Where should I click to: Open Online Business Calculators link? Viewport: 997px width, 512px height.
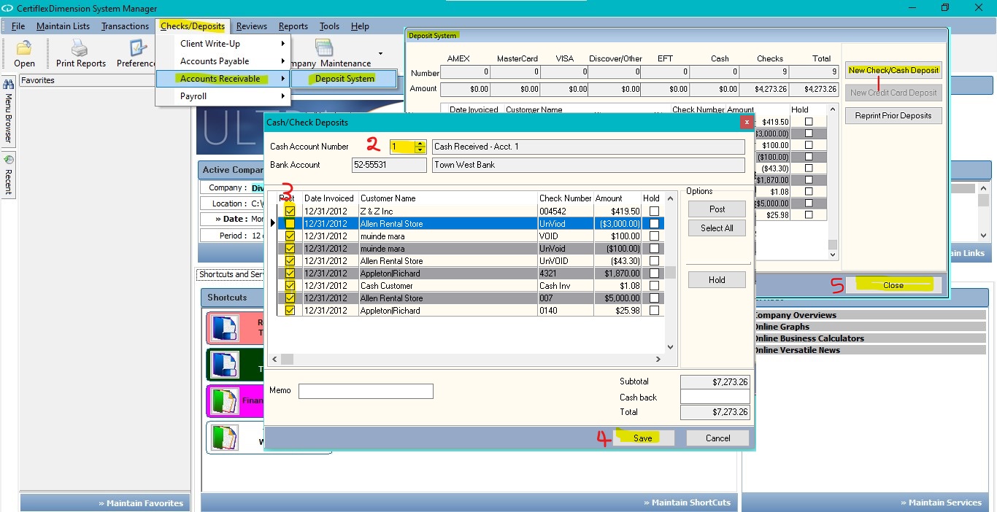809,338
